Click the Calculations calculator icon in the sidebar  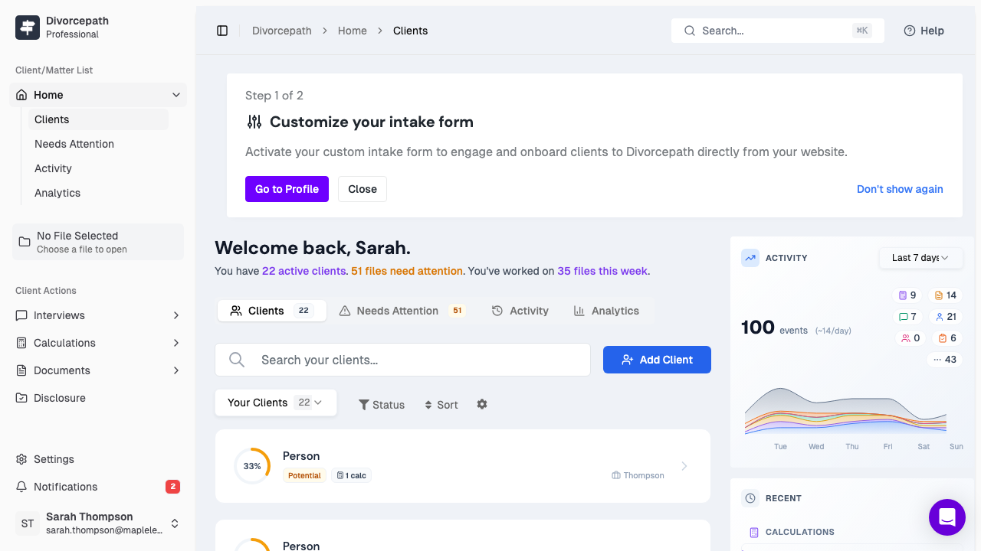point(21,343)
